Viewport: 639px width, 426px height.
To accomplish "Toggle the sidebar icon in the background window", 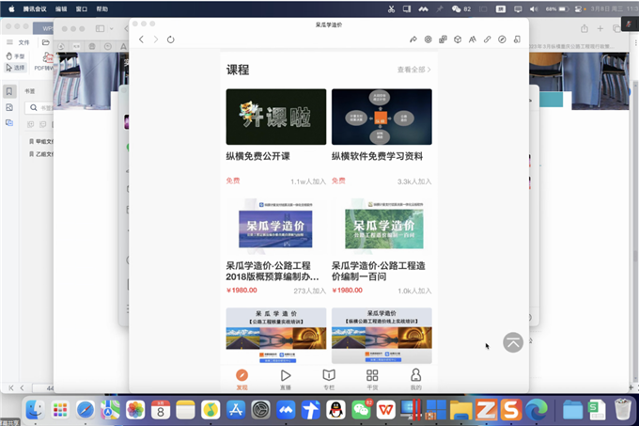I will click(100, 28).
